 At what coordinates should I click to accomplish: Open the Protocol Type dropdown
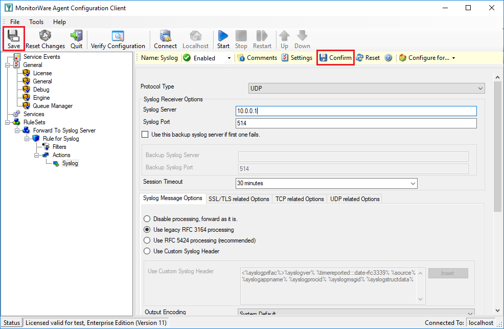pyautogui.click(x=366, y=88)
